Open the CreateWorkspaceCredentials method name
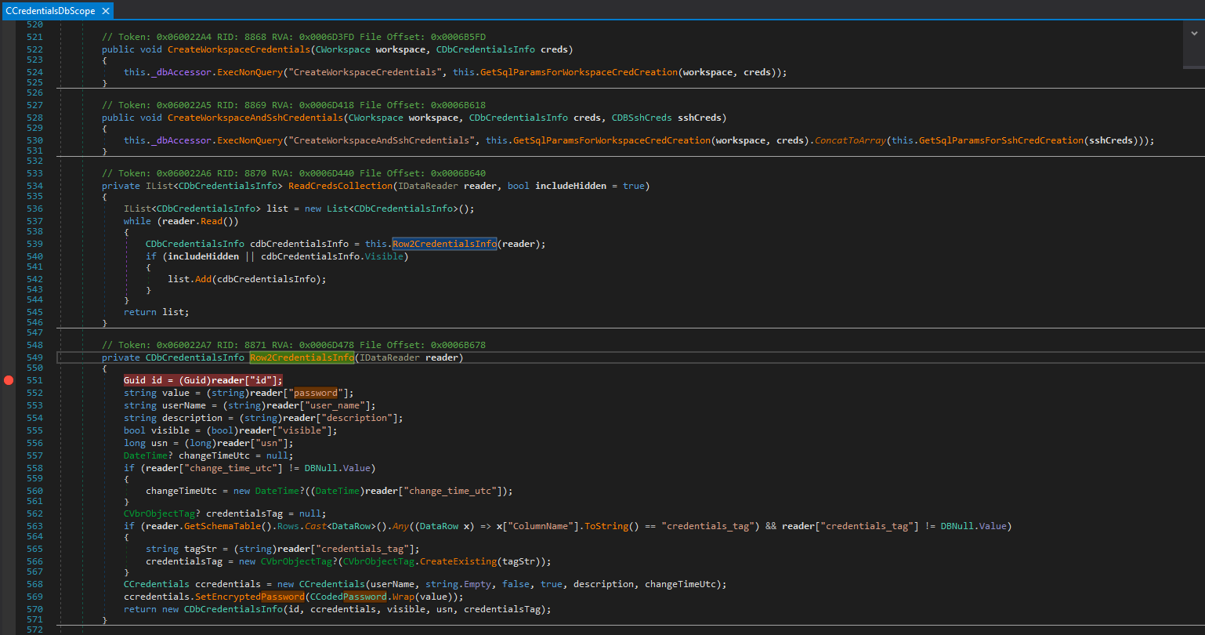Screen dimensions: 1205x635 point(238,49)
